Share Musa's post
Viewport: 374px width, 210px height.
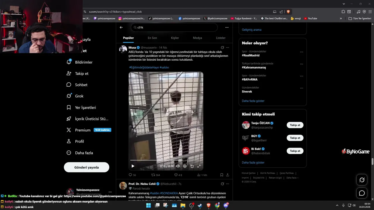[228, 175]
